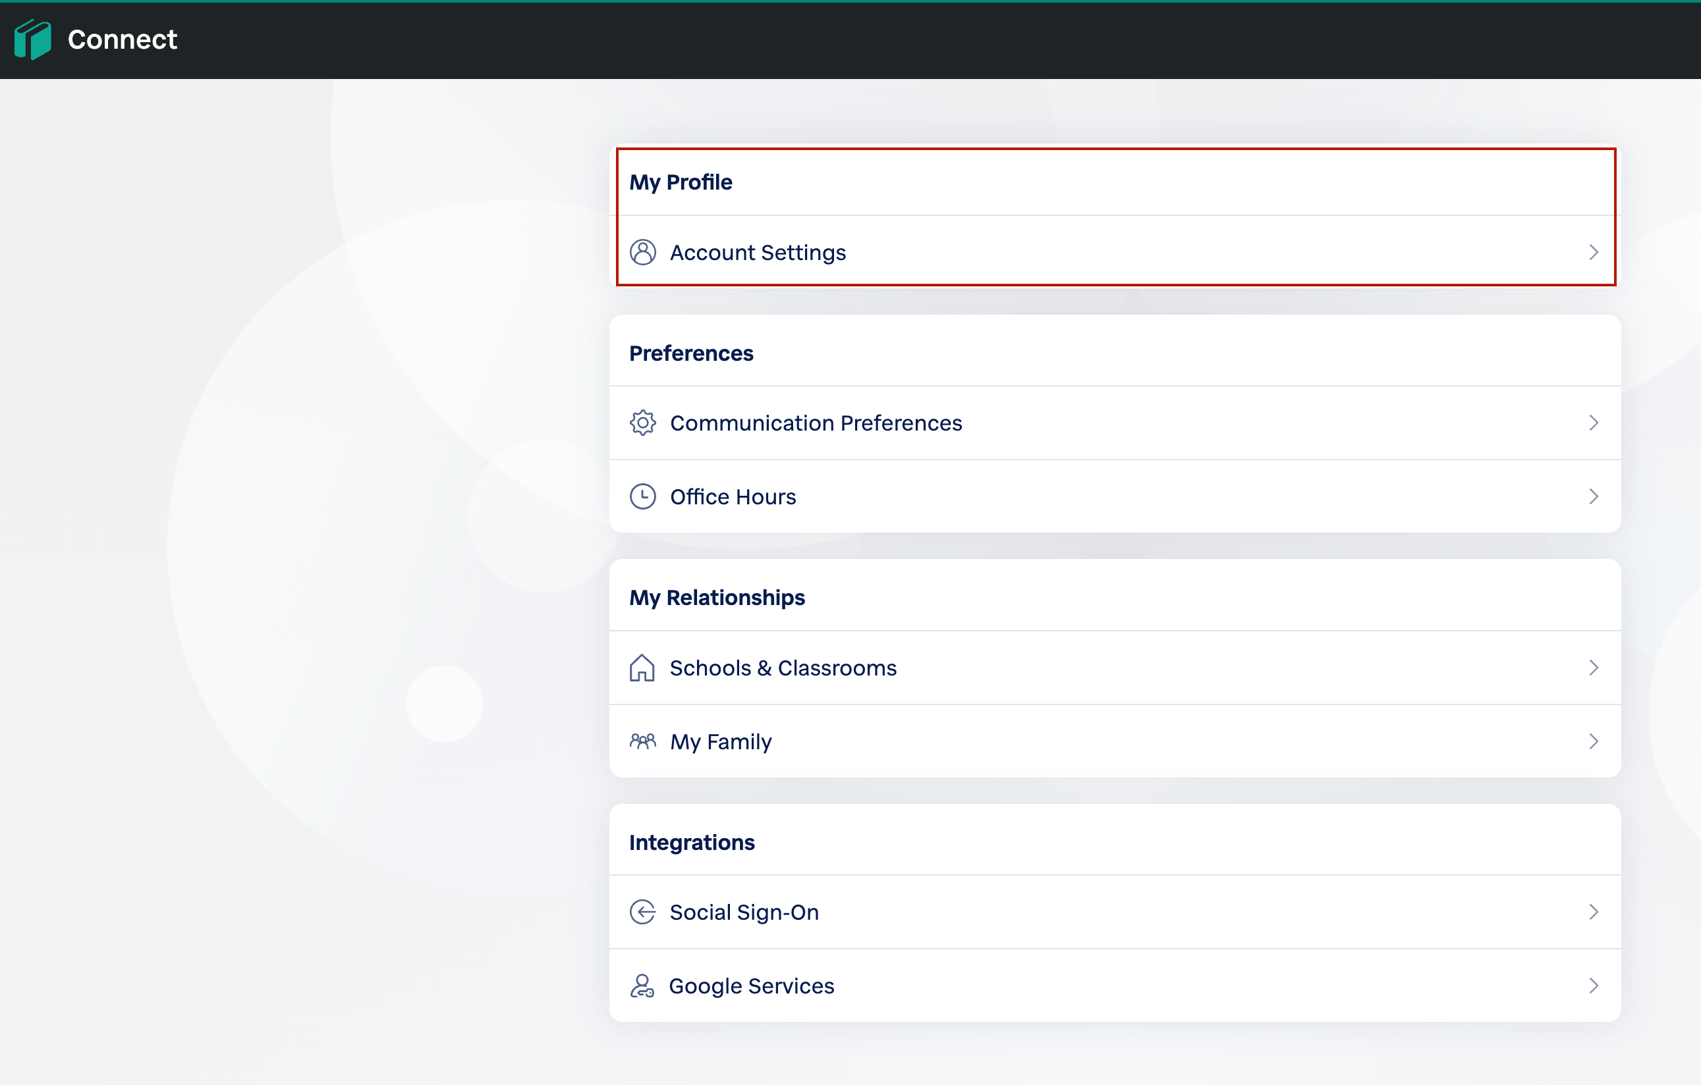Click the Preferences heading
This screenshot has width=1701, height=1085.
pyautogui.click(x=691, y=353)
